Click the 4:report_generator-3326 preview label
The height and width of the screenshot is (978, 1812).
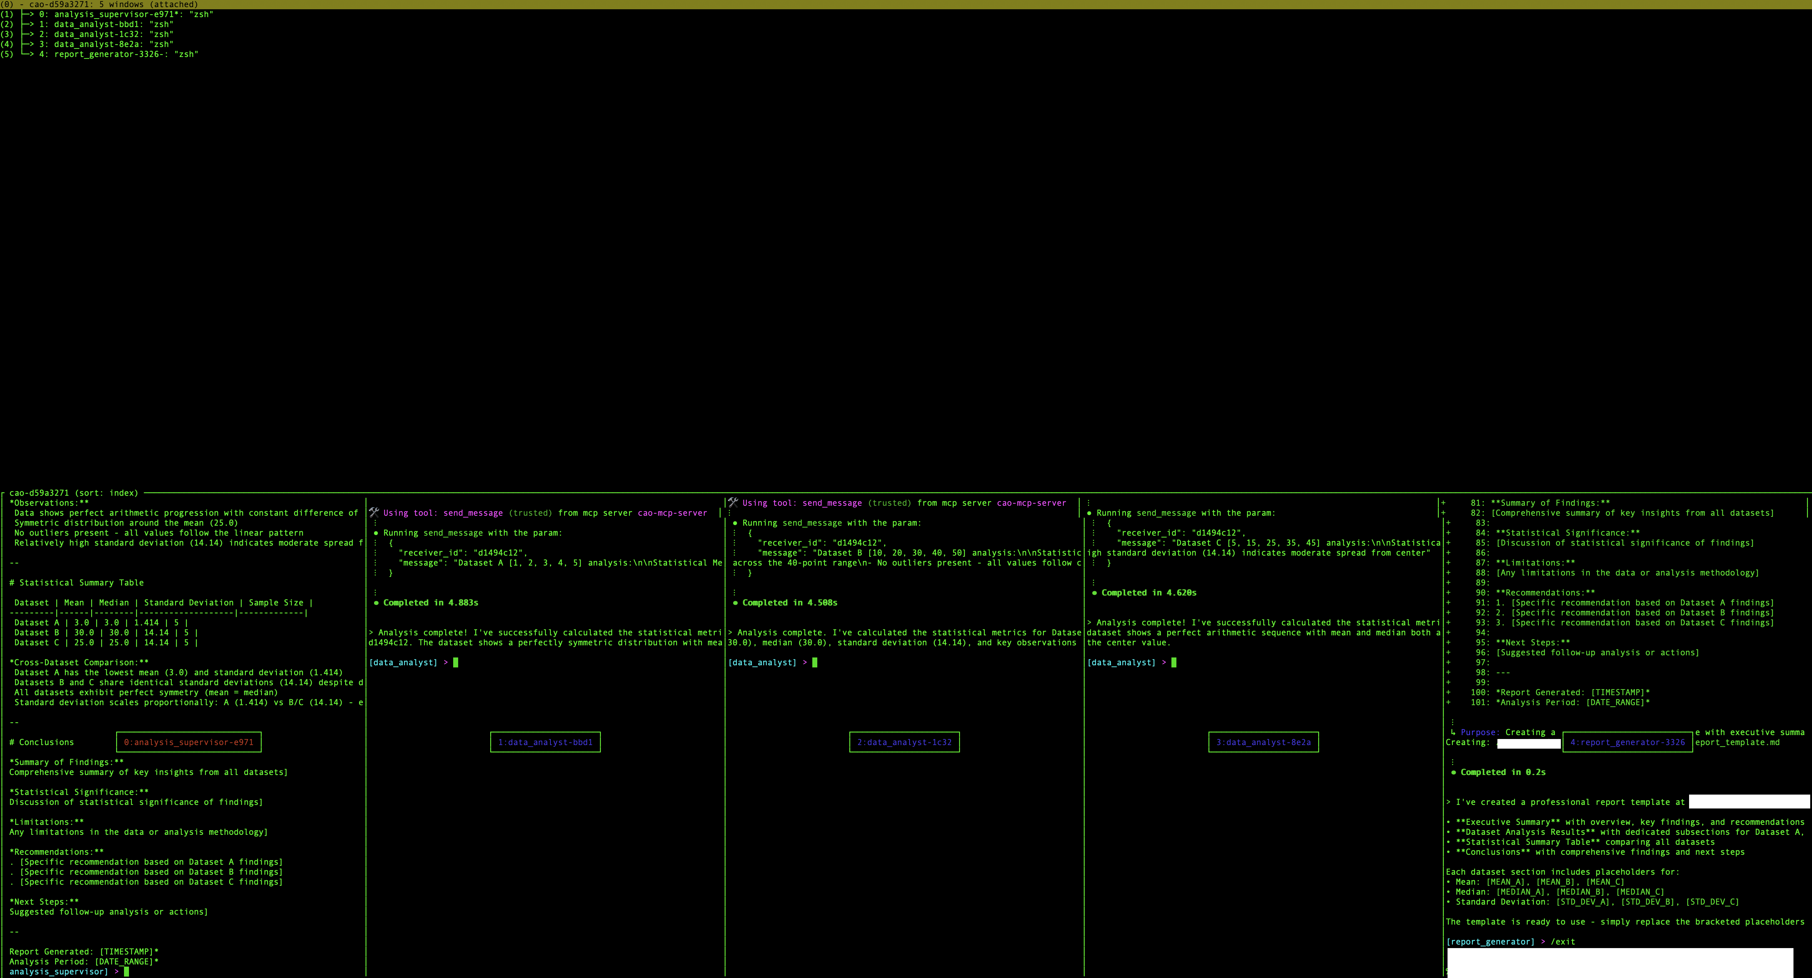point(1628,742)
